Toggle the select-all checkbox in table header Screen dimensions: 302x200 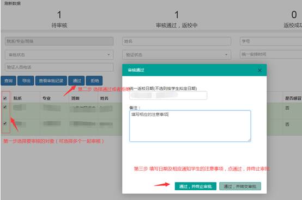5,98
